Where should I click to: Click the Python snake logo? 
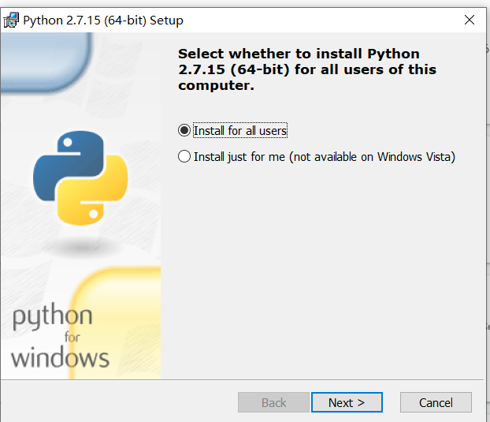coord(82,177)
